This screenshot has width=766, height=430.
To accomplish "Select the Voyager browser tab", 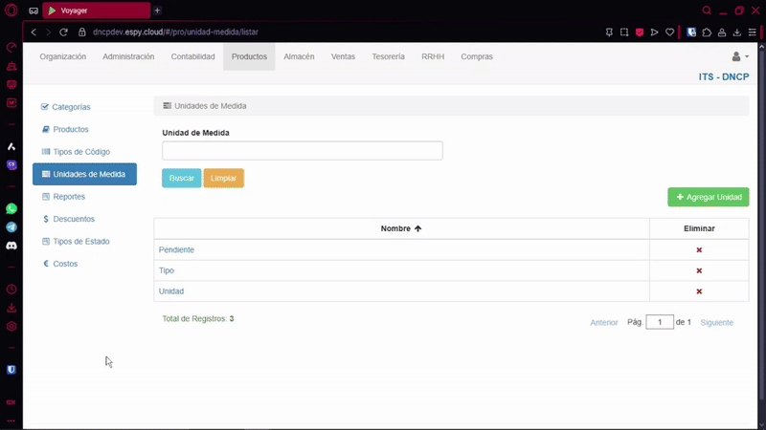I will (97, 11).
